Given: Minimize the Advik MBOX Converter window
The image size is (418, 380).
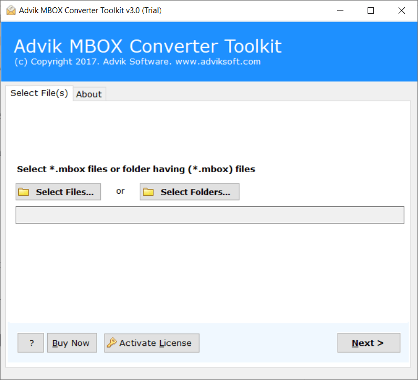Looking at the screenshot, I should pyautogui.click(x=340, y=10).
